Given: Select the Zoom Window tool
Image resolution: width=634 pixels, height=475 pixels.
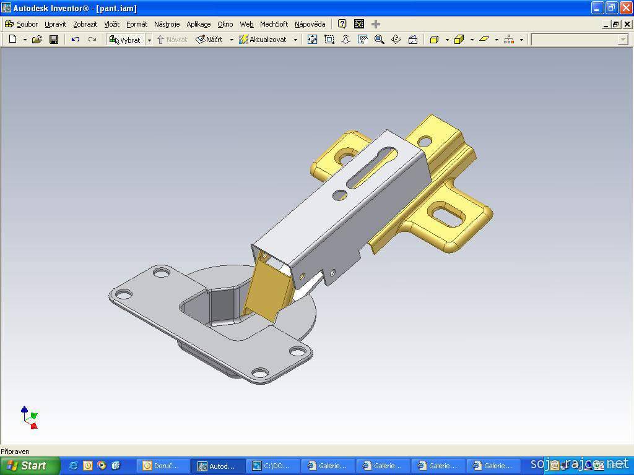Looking at the screenshot, I should tap(329, 40).
